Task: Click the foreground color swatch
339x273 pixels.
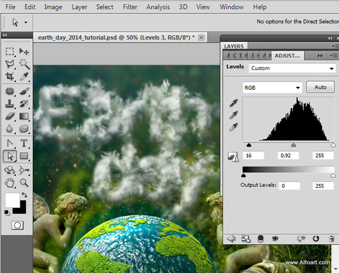Action: 12,200
